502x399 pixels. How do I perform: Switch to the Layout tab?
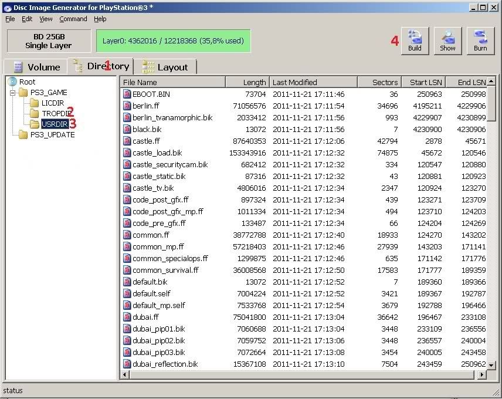[x=165, y=67]
